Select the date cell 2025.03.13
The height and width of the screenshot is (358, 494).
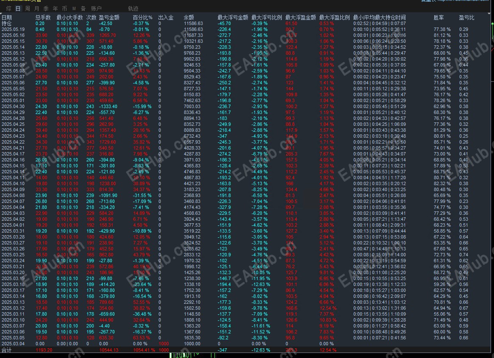coord(13,302)
